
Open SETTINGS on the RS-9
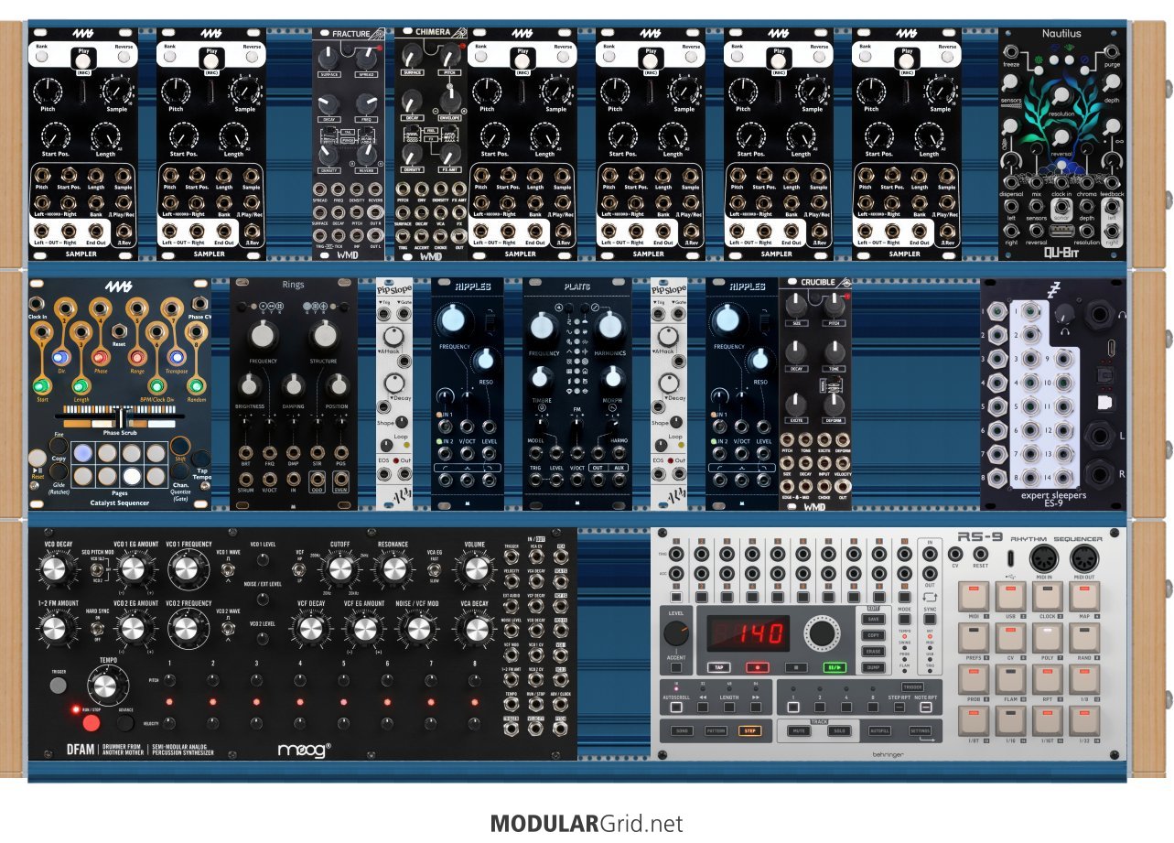point(920,731)
